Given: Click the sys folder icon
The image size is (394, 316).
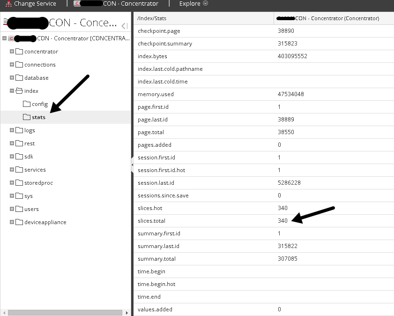Looking at the screenshot, I should tap(19, 196).
